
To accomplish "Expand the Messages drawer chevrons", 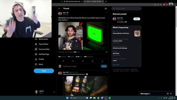I will pyautogui.click(x=171, y=94).
